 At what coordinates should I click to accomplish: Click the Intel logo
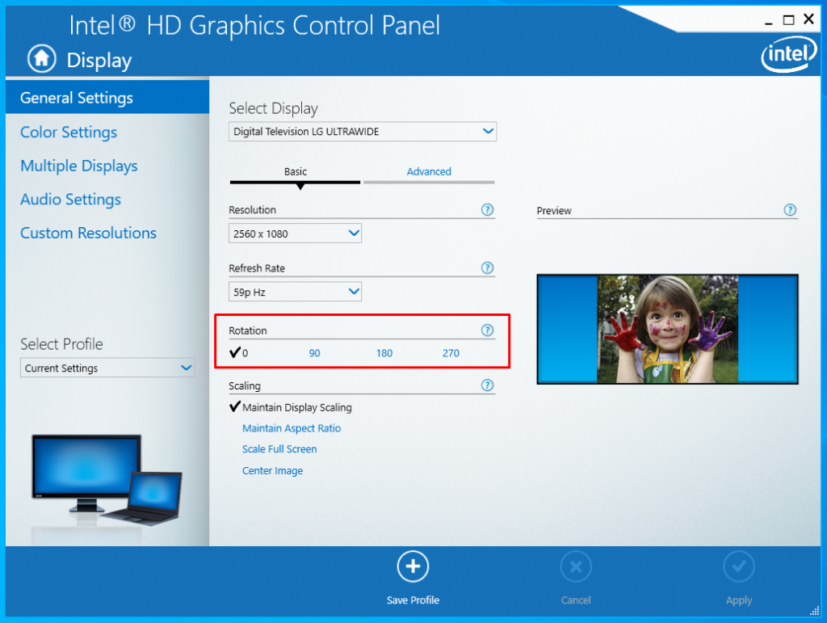click(788, 54)
